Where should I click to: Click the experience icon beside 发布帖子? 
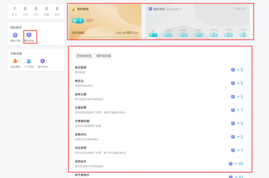[x=230, y=164]
